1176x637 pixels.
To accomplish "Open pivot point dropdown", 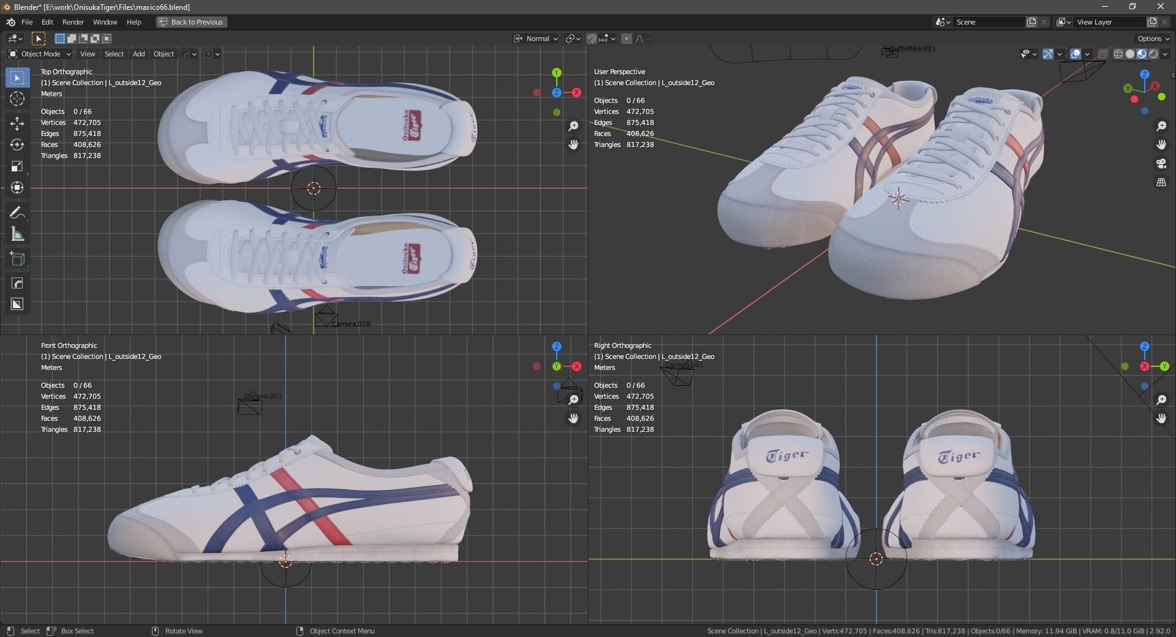I will coord(573,39).
